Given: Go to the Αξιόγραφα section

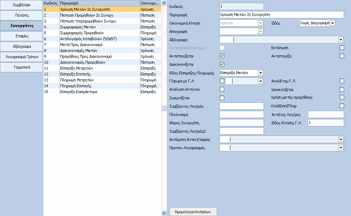Looking at the screenshot, I should [21, 46].
